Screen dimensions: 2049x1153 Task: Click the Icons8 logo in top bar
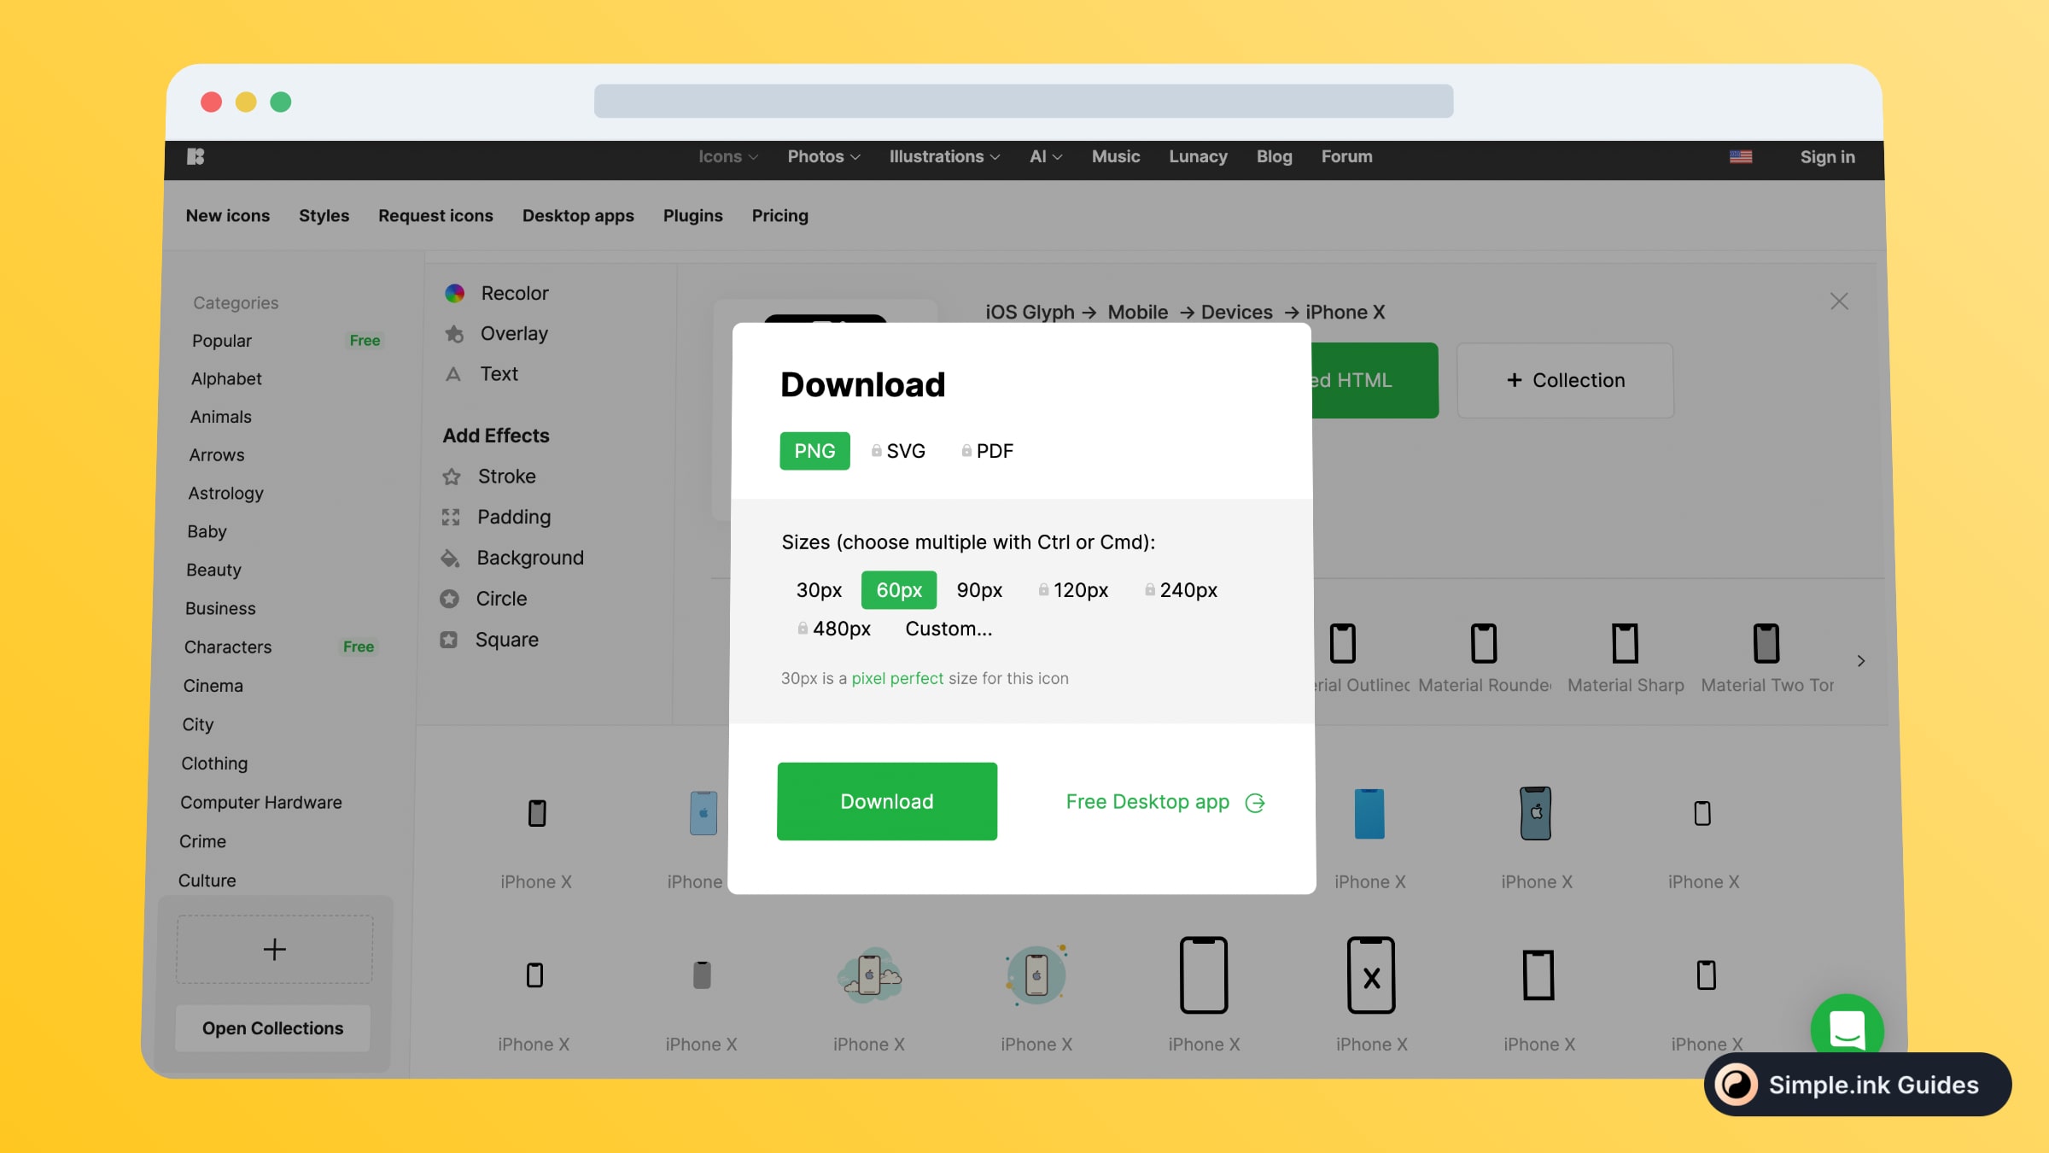(x=196, y=156)
